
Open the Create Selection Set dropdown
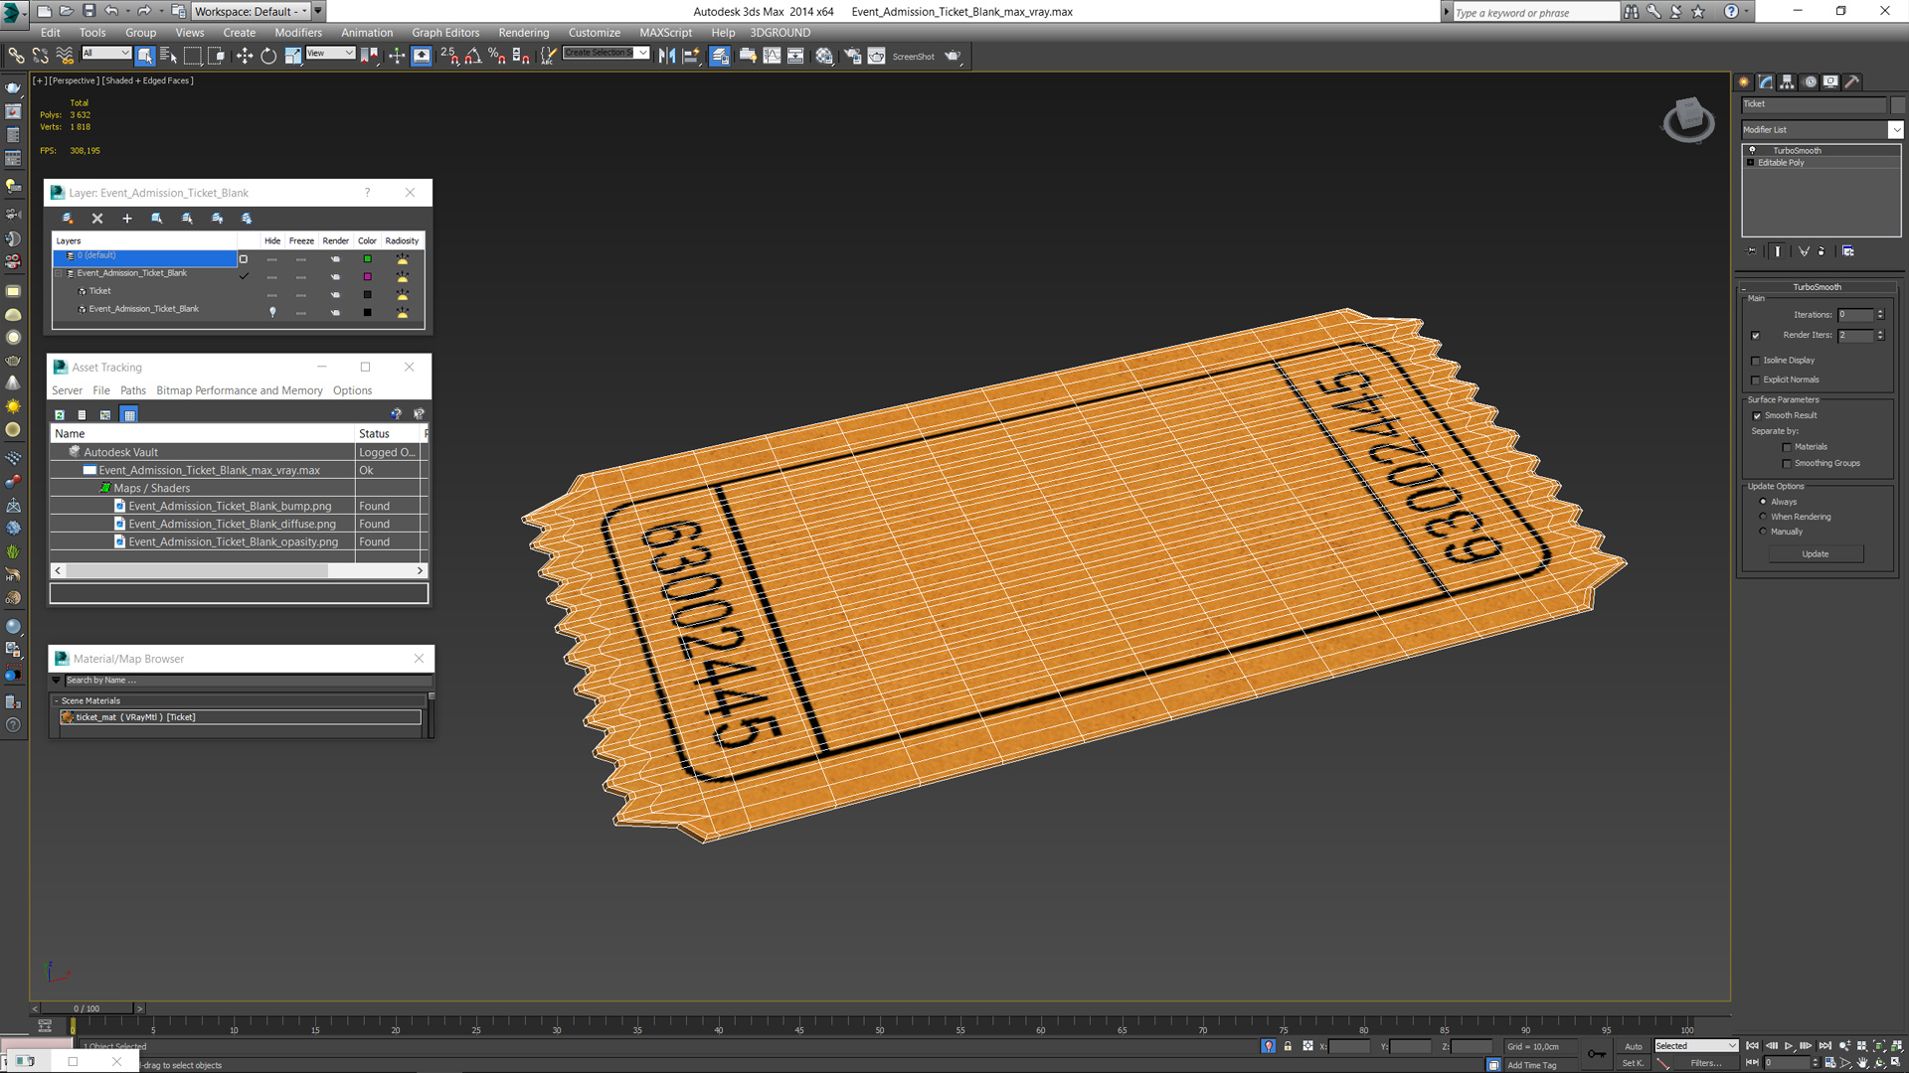click(642, 53)
